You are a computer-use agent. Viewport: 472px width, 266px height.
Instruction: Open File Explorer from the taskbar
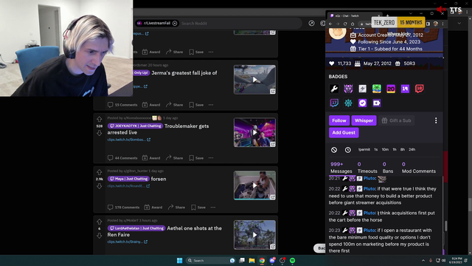pyautogui.click(x=251, y=260)
